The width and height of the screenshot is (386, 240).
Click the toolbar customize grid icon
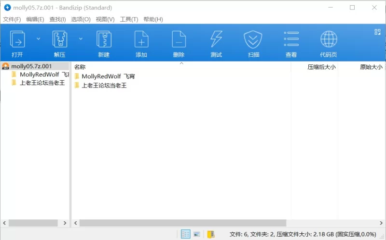[x=377, y=32]
